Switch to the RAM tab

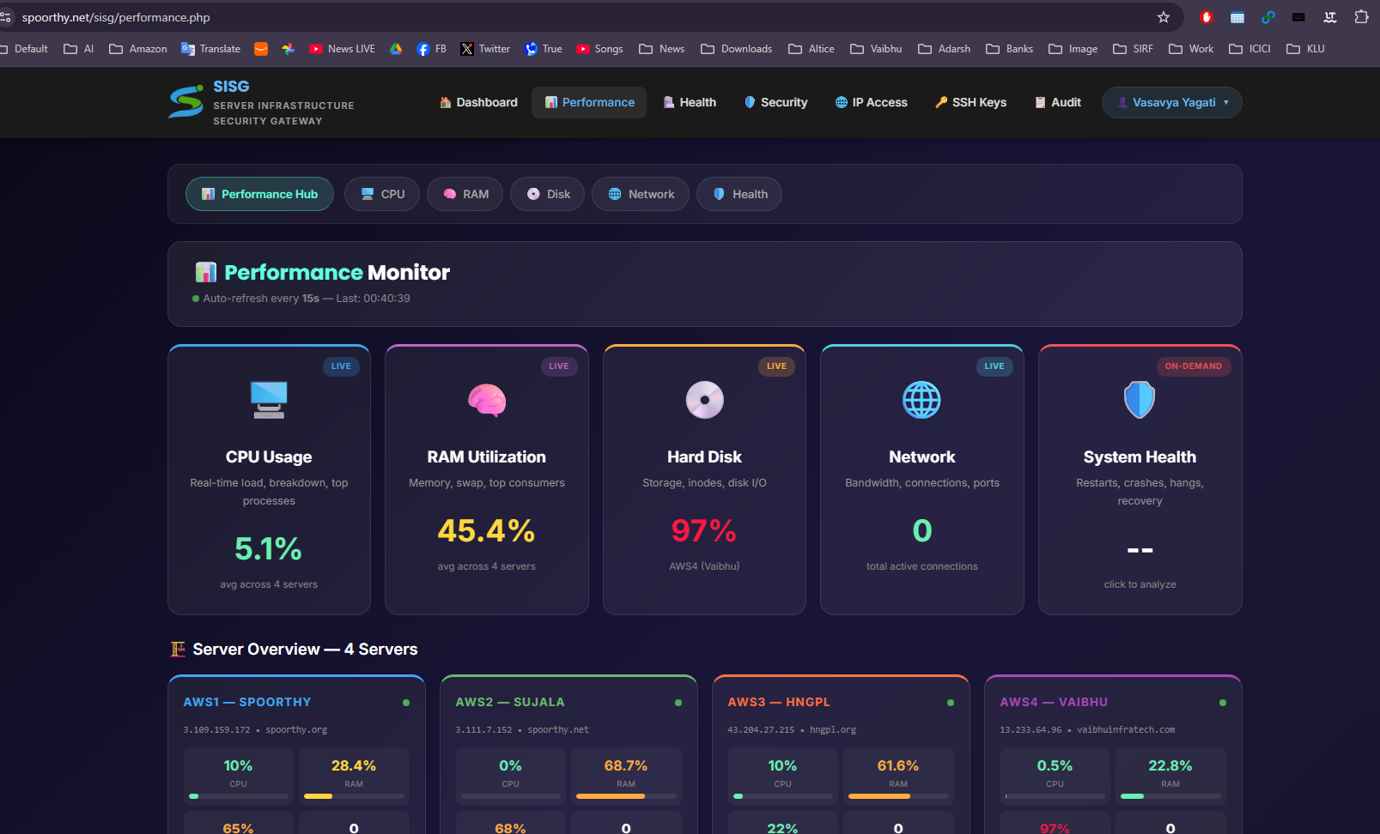[465, 194]
